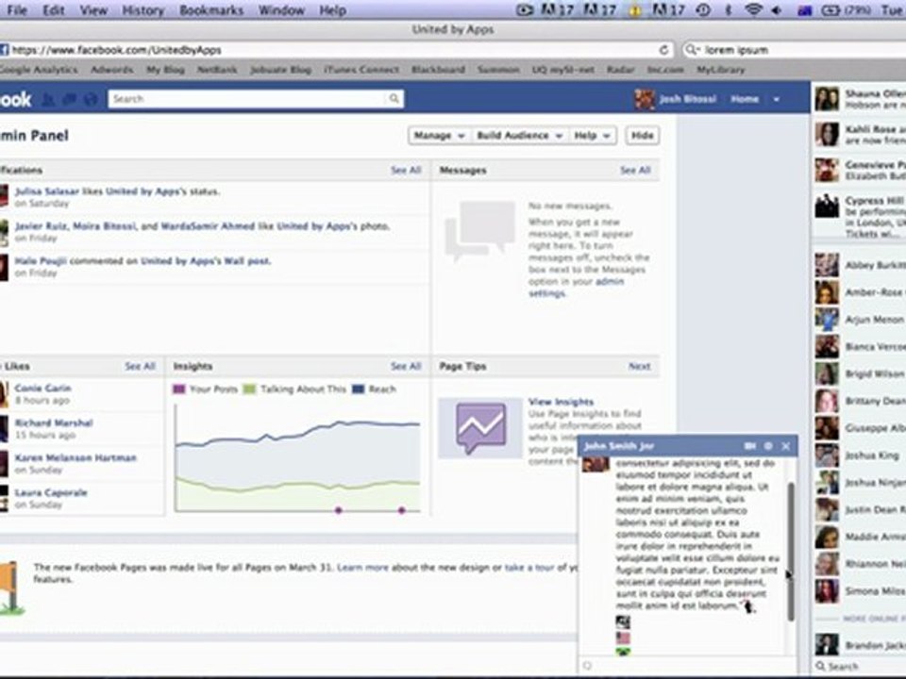Viewport: 906px width, 679px height.
Task: Click the orange flag Pages announcement icon
Action: (11, 588)
